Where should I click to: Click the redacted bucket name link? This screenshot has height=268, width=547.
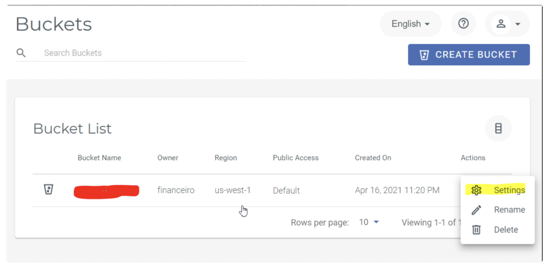[x=106, y=191]
